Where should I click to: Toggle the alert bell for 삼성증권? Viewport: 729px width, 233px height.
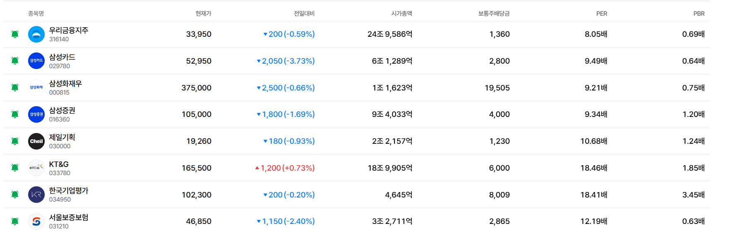tap(15, 114)
